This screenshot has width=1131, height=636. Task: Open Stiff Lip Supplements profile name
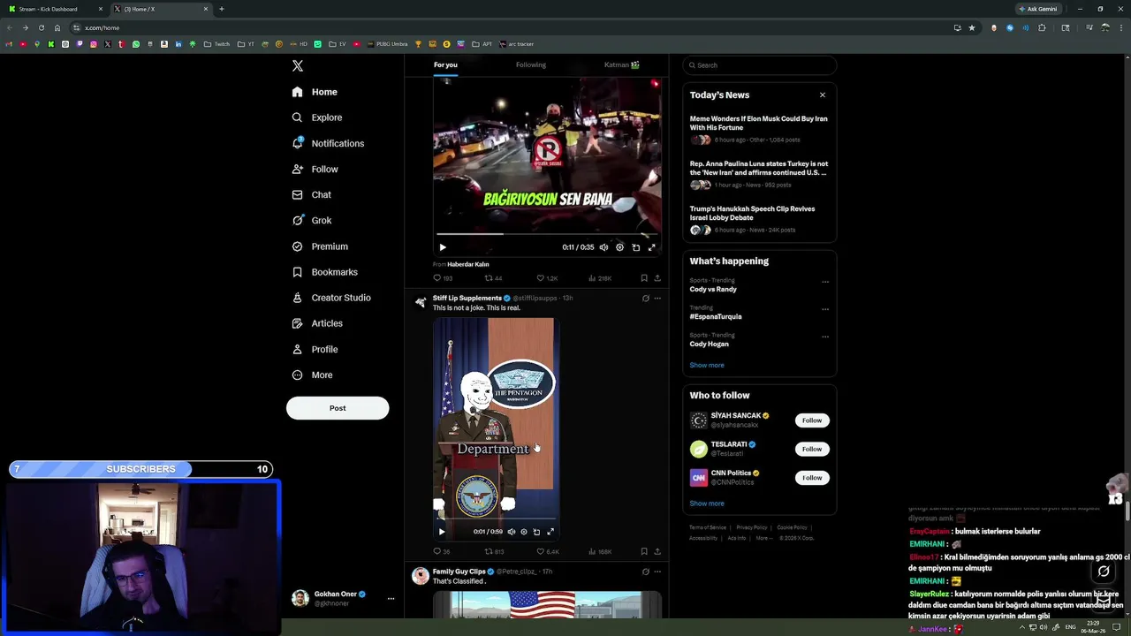click(467, 299)
